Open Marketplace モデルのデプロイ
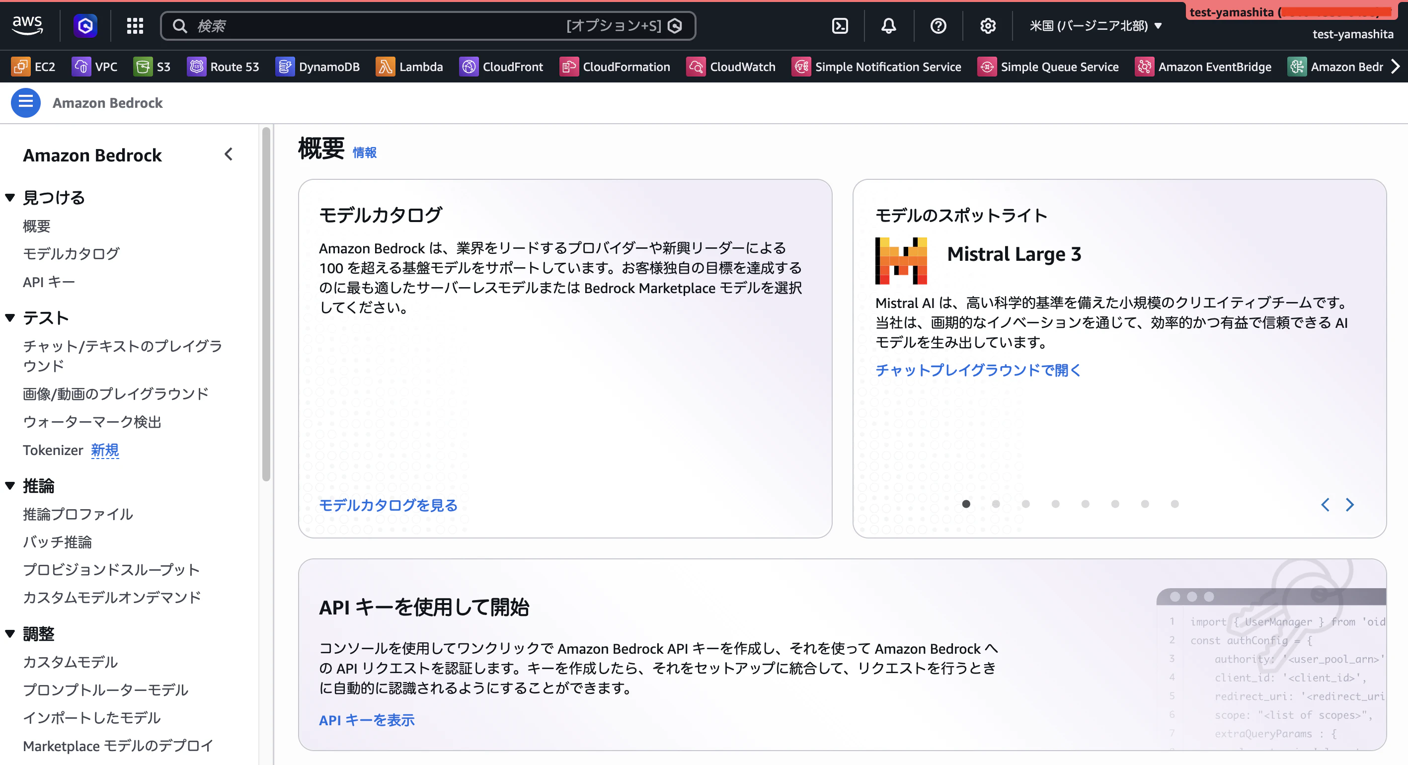The image size is (1408, 765). coord(118,745)
